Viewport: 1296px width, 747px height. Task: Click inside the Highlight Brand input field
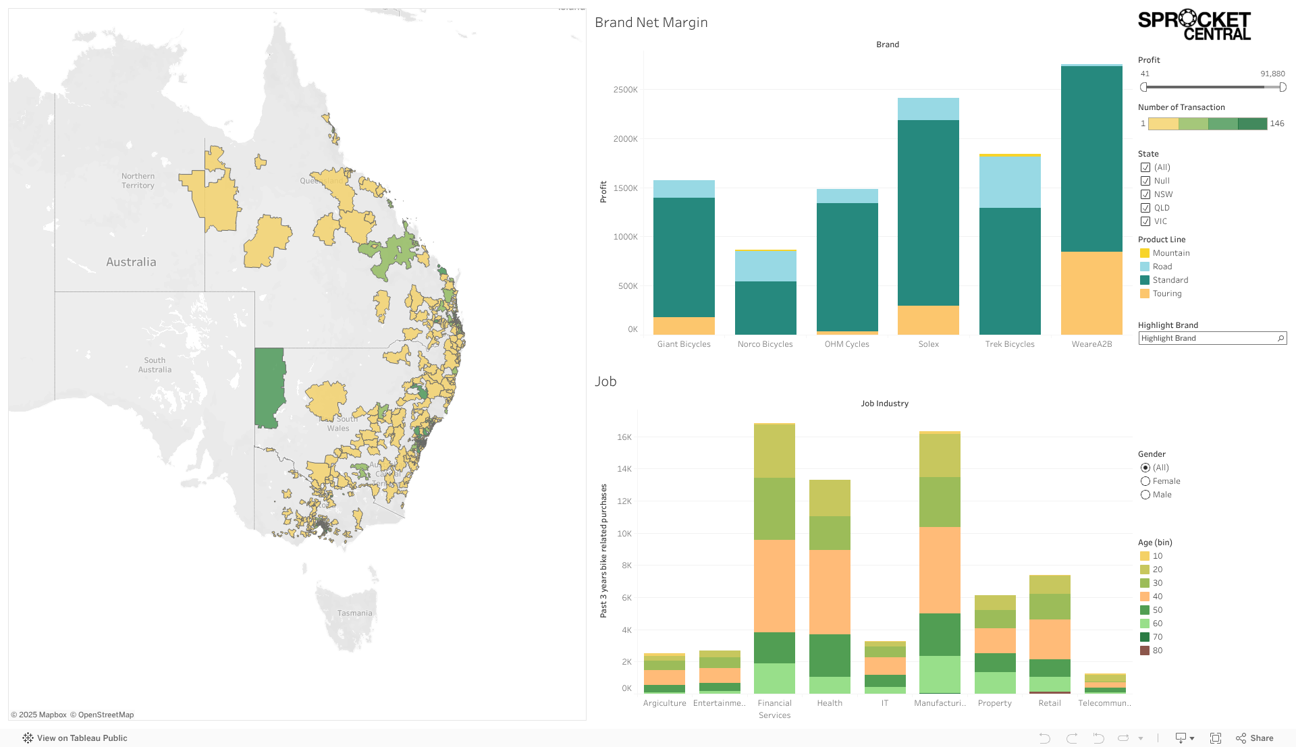[x=1201, y=338]
